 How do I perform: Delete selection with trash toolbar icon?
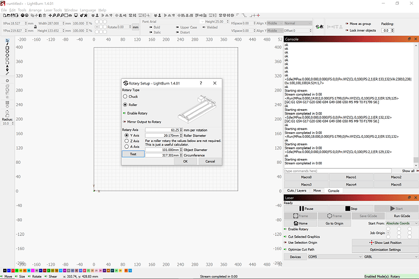click(x=44, y=16)
